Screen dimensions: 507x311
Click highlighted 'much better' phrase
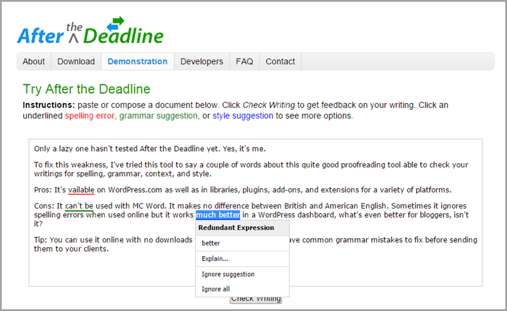click(x=218, y=215)
